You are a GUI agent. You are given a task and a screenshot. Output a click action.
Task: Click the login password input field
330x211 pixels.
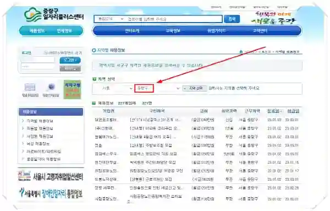38,67
